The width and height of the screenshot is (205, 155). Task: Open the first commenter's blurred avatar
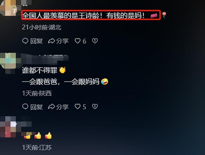pyautogui.click(x=11, y=8)
